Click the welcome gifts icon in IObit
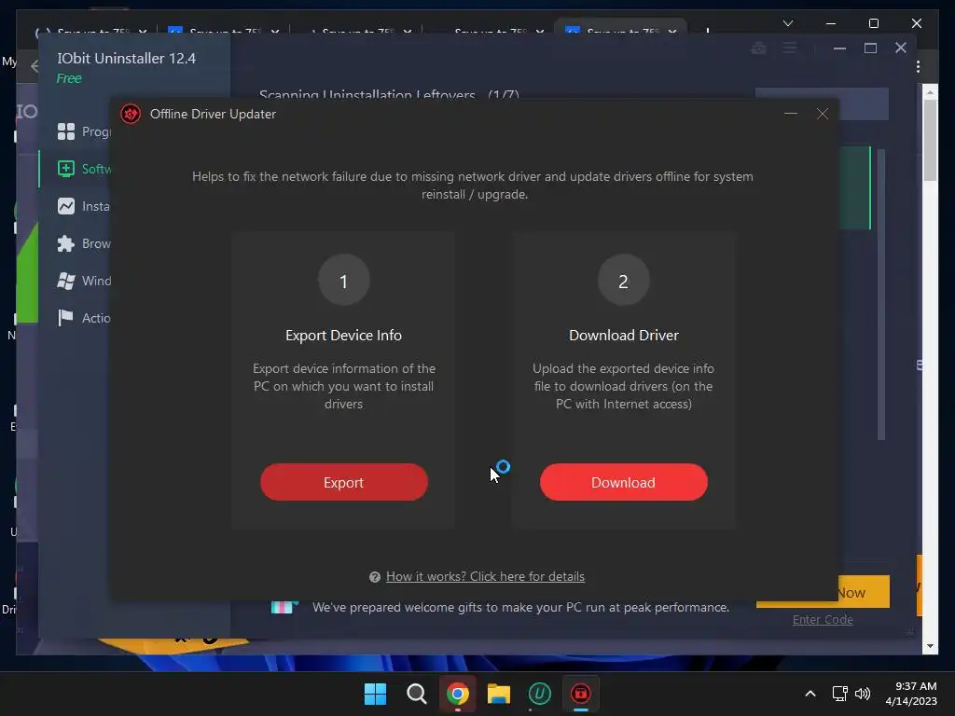The height and width of the screenshot is (716, 955). tap(284, 607)
